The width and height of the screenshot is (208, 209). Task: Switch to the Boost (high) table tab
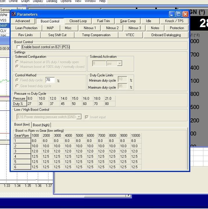pos(41,125)
